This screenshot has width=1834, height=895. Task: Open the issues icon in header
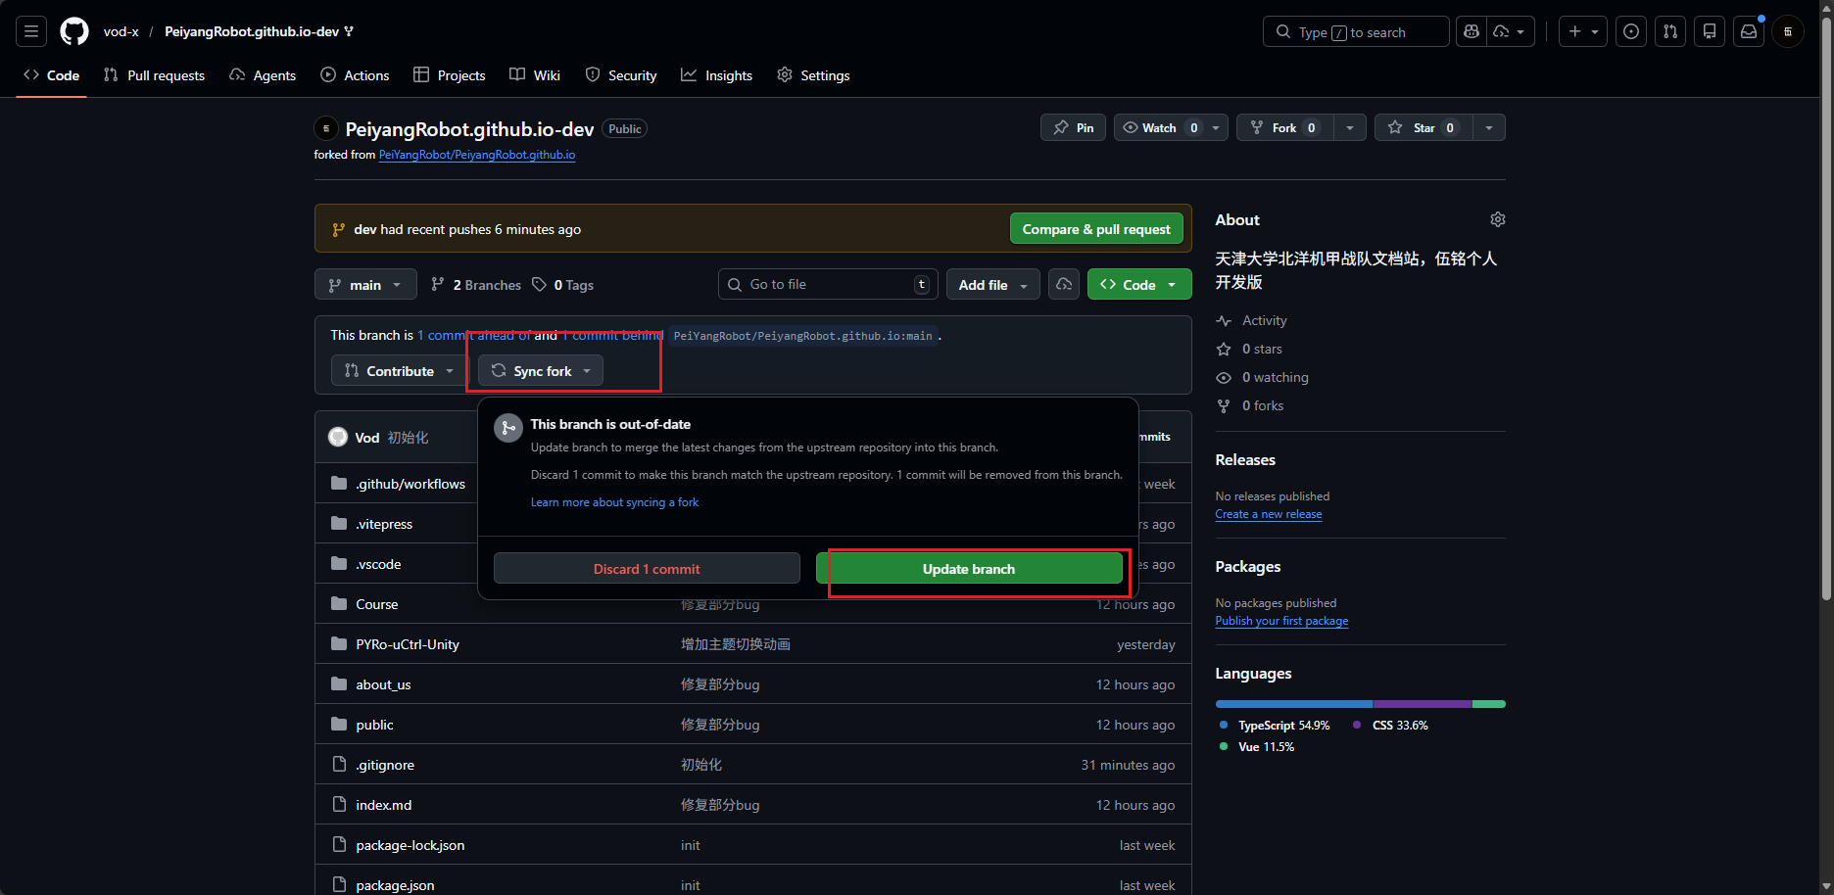(x=1631, y=31)
